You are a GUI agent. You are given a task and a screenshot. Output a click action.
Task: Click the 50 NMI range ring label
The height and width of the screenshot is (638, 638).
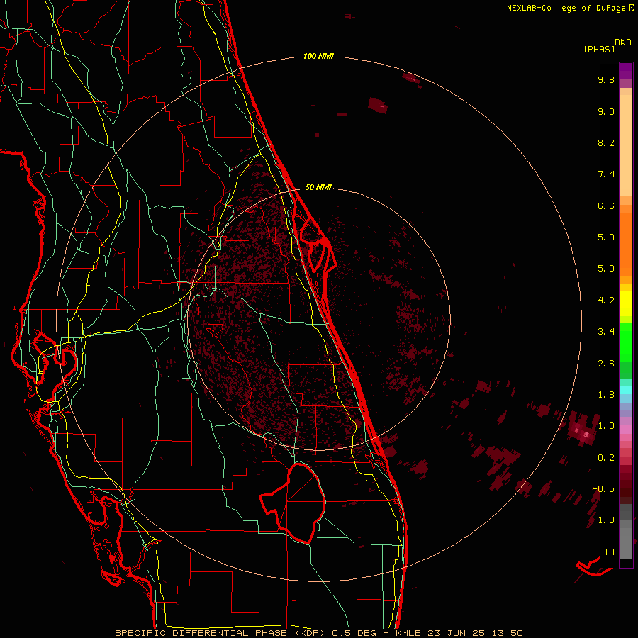(318, 187)
